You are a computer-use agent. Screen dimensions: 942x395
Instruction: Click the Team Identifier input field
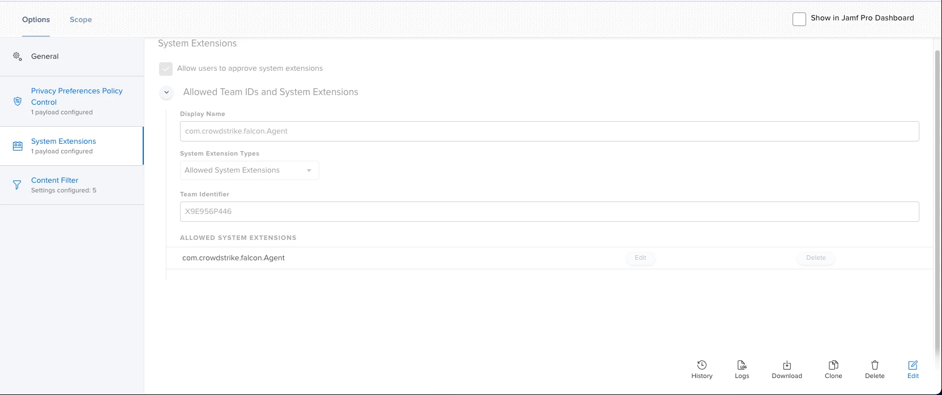(x=549, y=212)
